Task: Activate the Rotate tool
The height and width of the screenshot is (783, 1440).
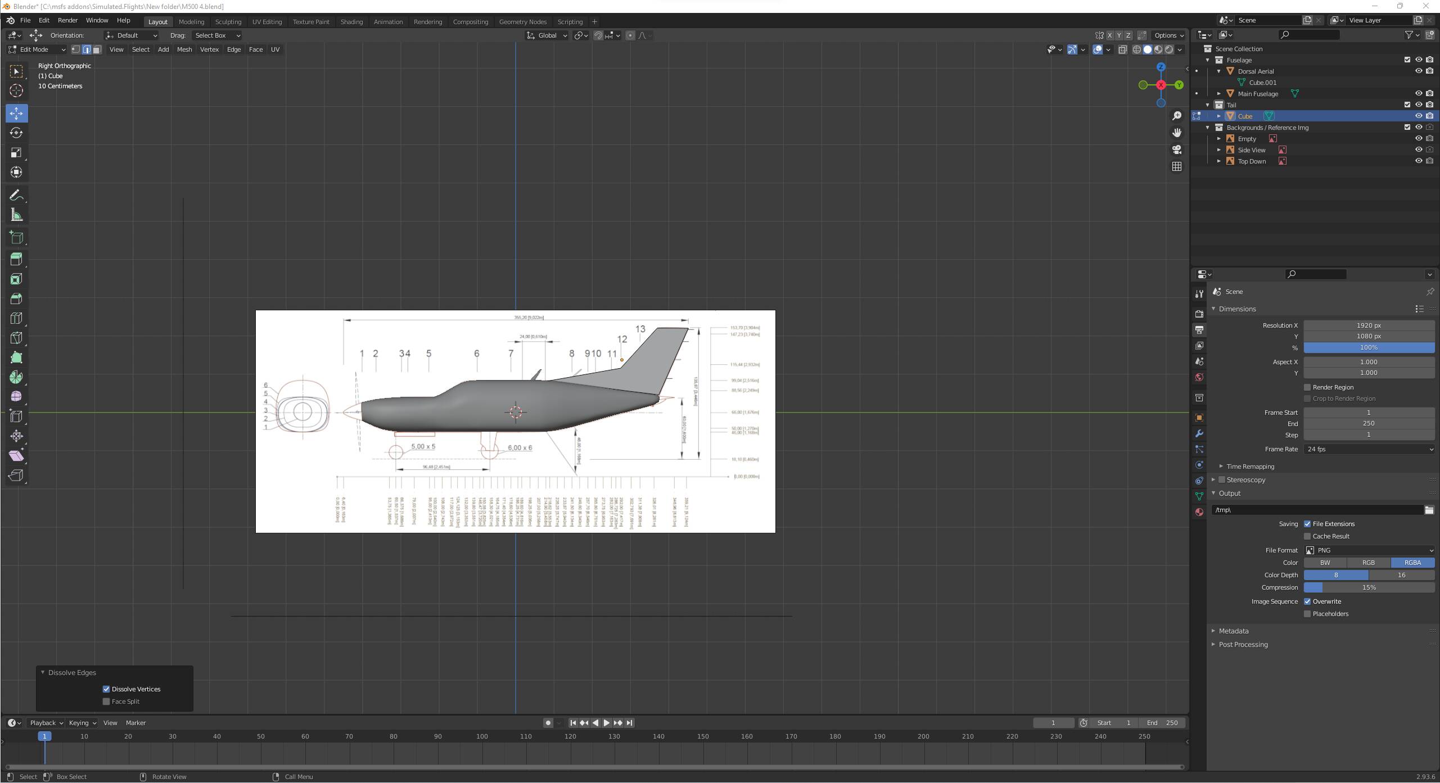Action: (x=16, y=133)
